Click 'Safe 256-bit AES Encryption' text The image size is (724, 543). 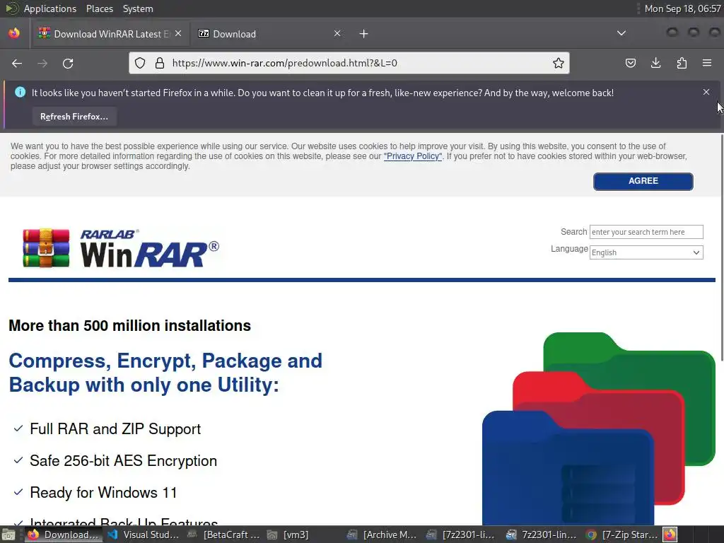point(123,461)
